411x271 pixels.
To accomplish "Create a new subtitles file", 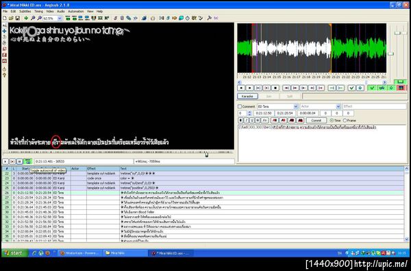I will [5, 18].
